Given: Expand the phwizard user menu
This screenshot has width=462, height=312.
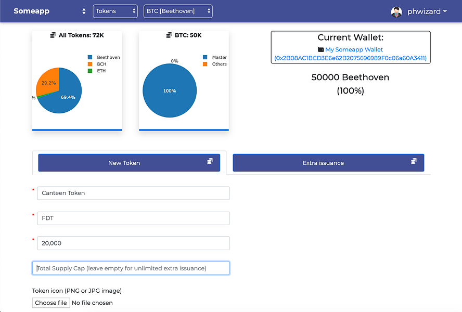Looking at the screenshot, I should [427, 11].
